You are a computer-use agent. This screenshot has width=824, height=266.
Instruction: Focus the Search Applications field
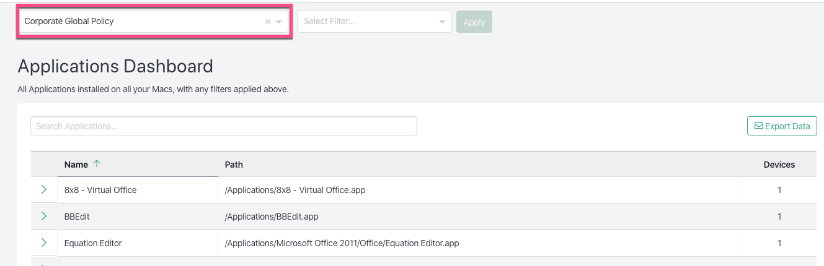(x=223, y=126)
